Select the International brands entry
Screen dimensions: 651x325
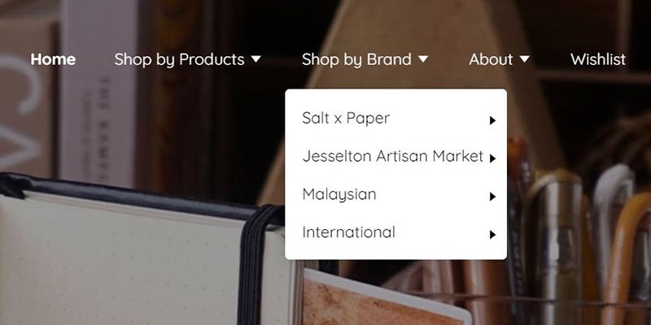[x=349, y=232]
